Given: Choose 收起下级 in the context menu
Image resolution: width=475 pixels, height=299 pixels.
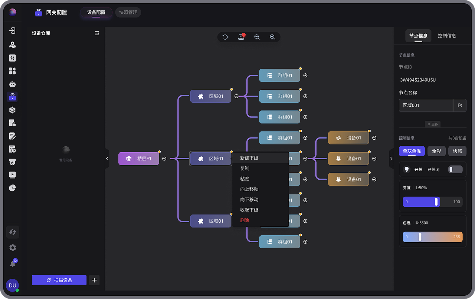Looking at the screenshot, I should point(261,210).
